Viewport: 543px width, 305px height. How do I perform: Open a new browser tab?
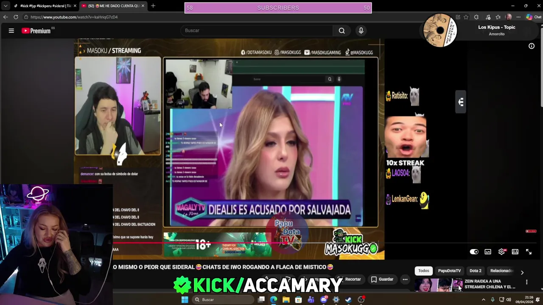153,6
